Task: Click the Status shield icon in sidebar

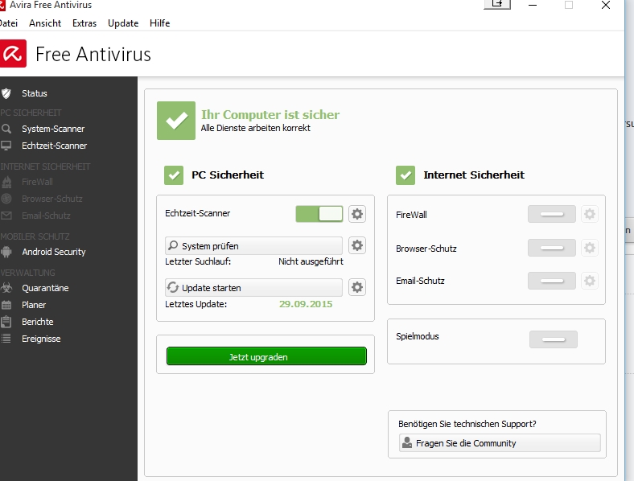Action: click(6, 93)
